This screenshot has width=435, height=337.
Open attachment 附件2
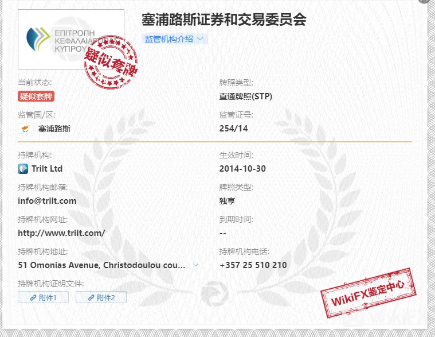(101, 297)
